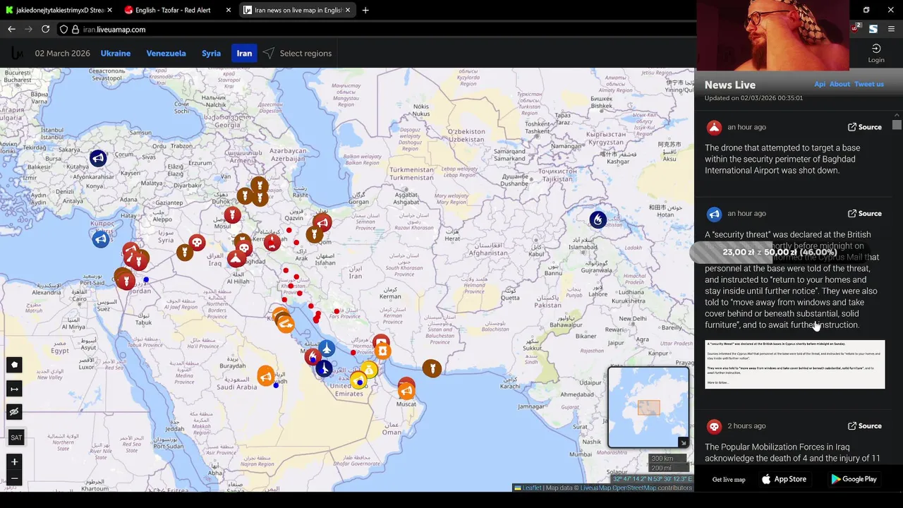
Task: Select the polygon draw tool on map
Action: point(14,365)
